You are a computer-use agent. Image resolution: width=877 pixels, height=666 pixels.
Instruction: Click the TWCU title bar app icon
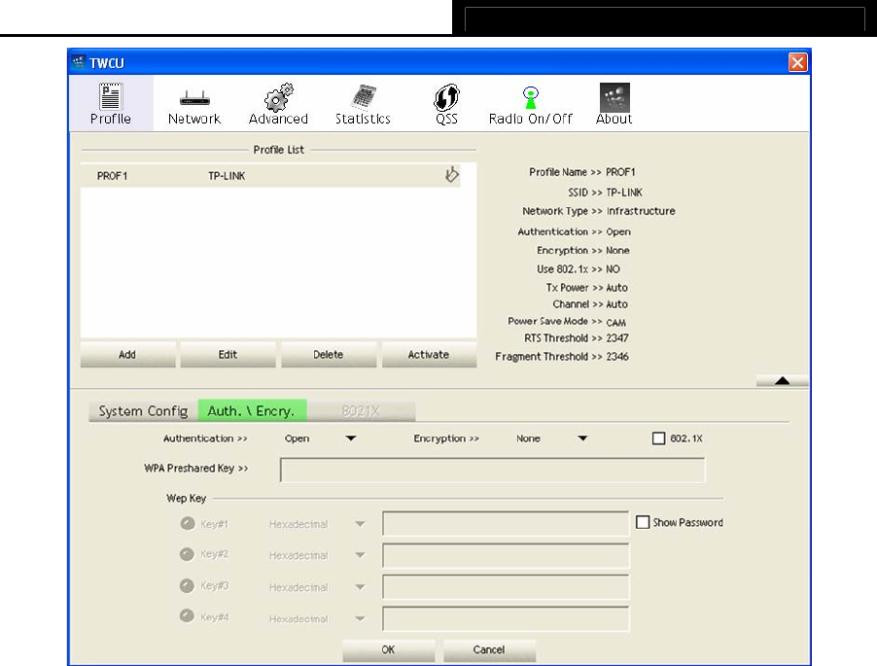tap(79, 62)
